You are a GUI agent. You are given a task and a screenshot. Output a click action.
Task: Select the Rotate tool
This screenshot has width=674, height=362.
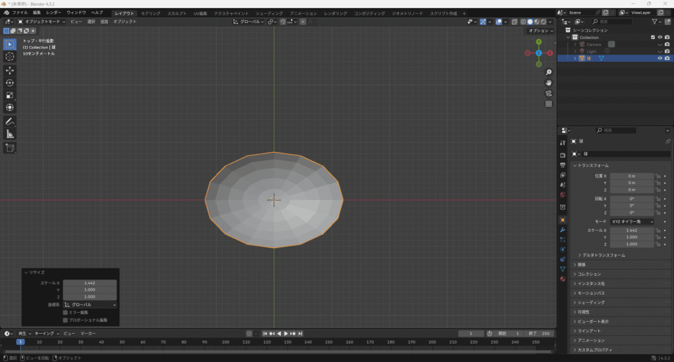[10, 82]
